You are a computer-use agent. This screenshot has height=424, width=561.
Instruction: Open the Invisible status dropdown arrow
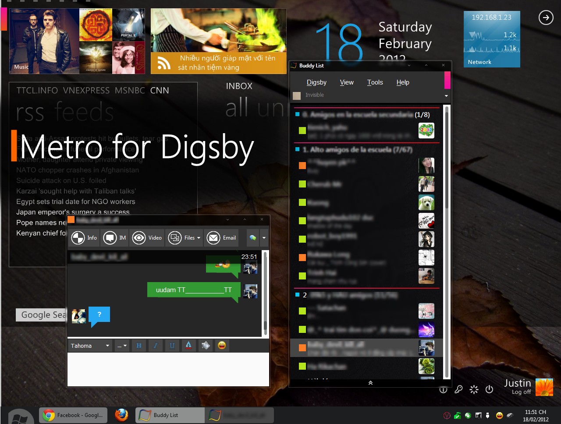pos(446,95)
